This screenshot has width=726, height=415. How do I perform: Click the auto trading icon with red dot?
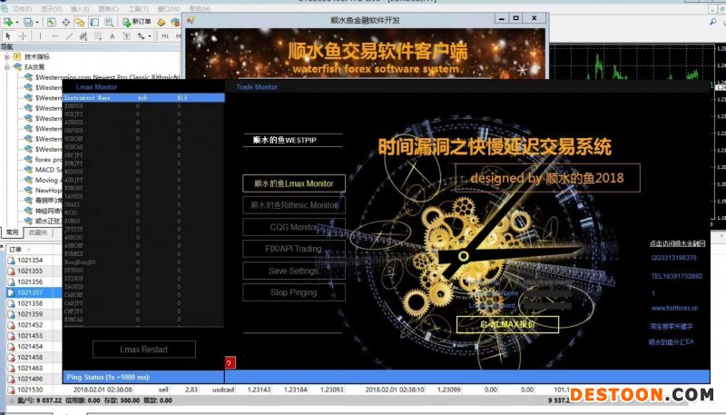click(175, 22)
